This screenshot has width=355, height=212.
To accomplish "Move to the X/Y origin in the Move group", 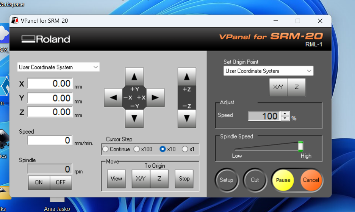I will [x=141, y=179].
